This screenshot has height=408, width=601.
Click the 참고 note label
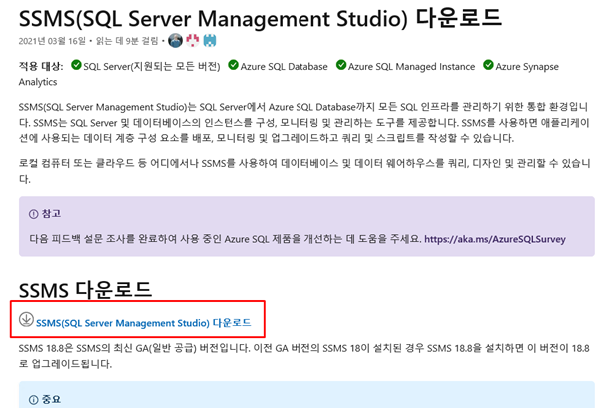51,214
